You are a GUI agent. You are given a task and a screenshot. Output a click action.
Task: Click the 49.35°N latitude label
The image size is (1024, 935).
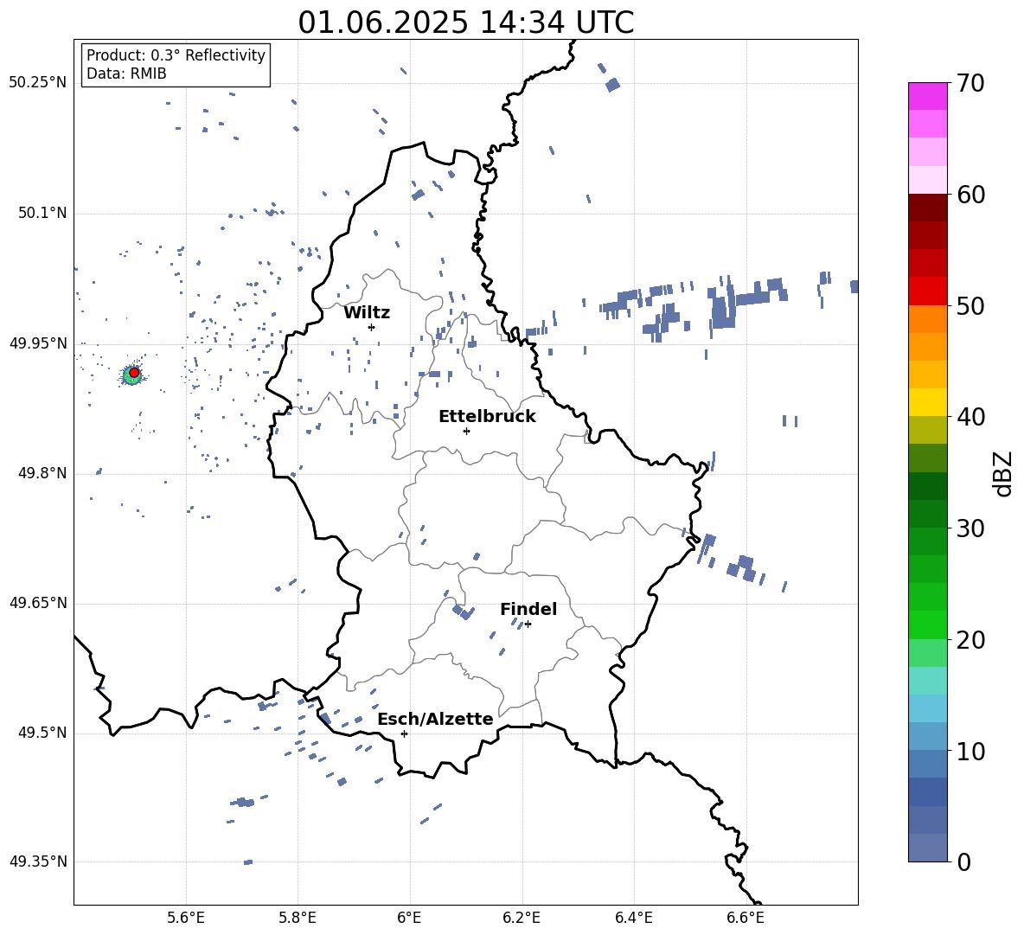[37, 861]
